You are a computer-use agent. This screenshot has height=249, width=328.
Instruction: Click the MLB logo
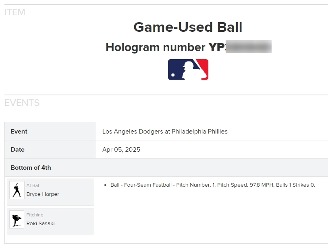pyautogui.click(x=188, y=70)
